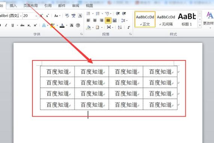214x143 pixels.
Task: Open the Font dialog launcher
Action: pyautogui.click(x=81, y=34)
